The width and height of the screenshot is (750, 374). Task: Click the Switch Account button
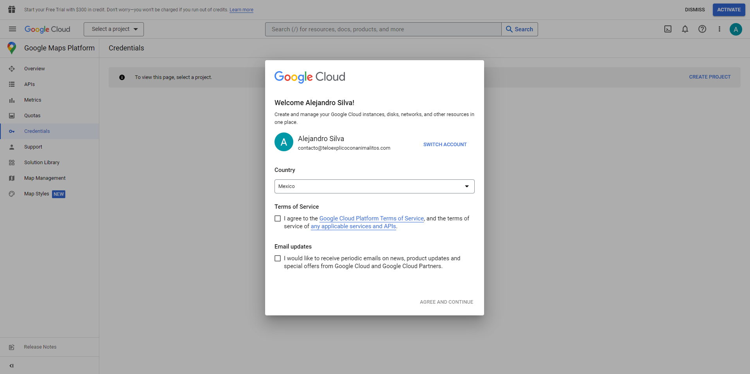[x=445, y=145]
